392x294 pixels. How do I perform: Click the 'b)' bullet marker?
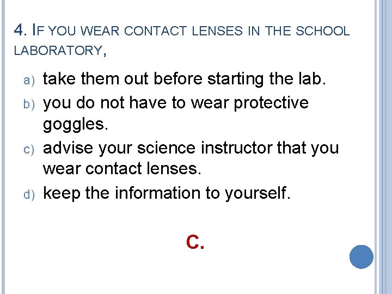[x=29, y=103]
